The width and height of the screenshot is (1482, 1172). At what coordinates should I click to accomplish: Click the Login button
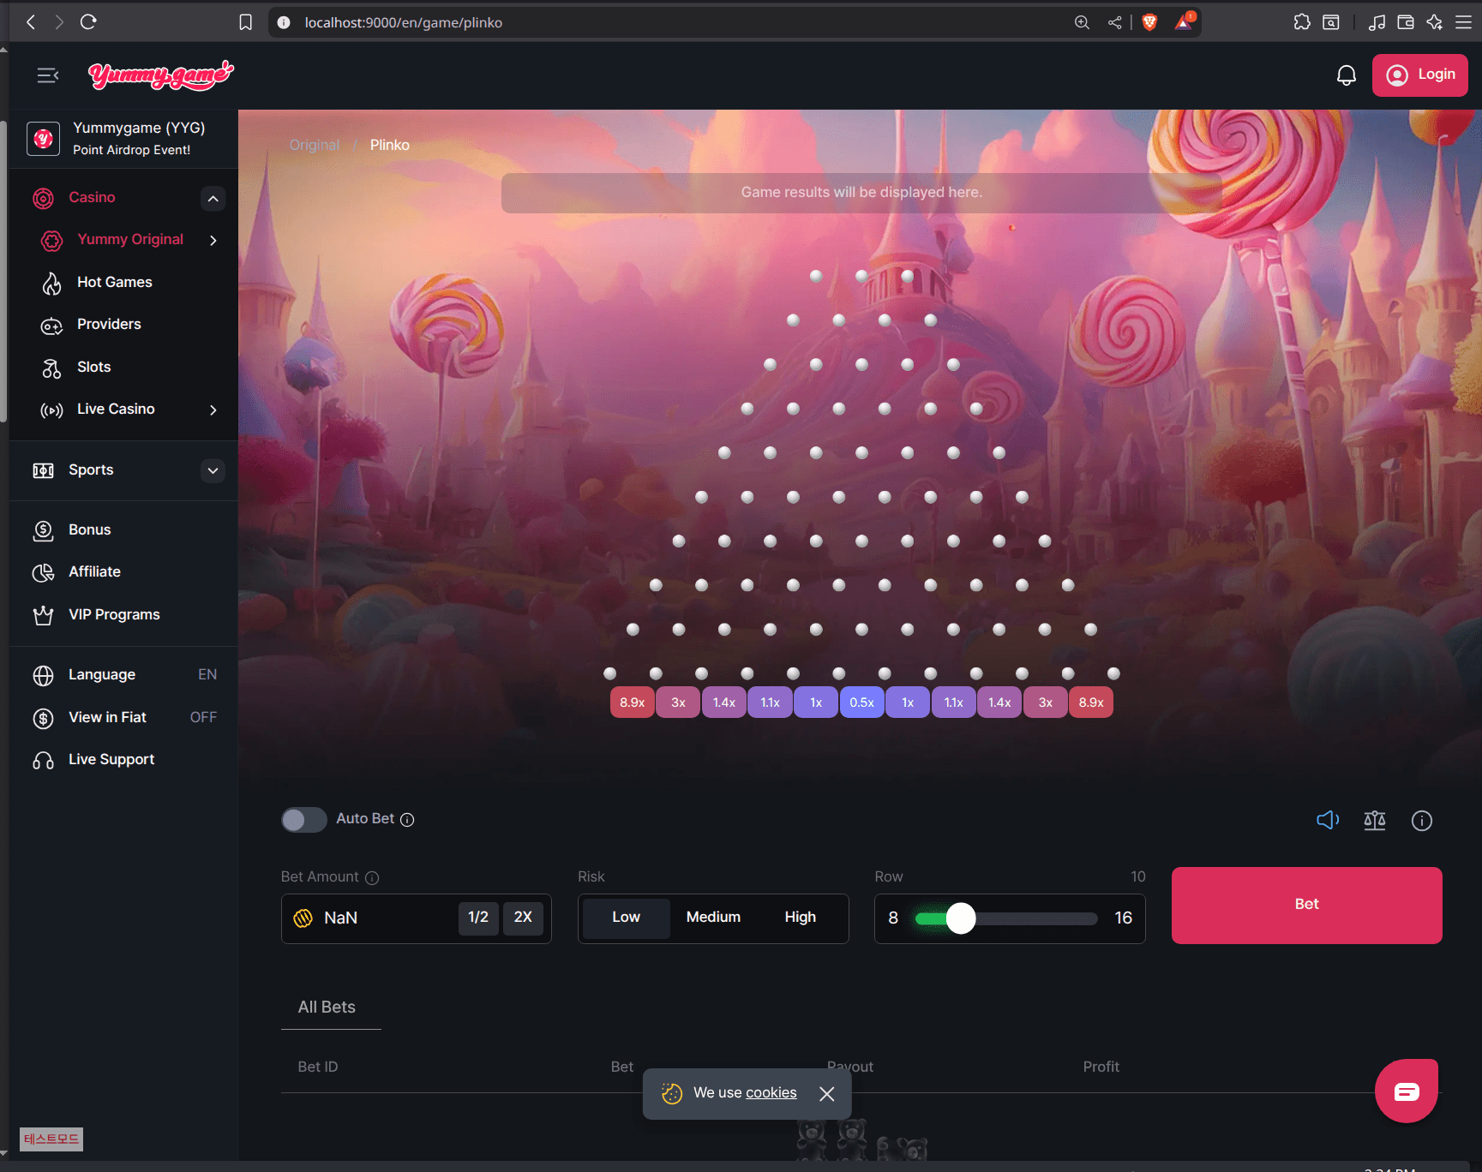point(1419,75)
